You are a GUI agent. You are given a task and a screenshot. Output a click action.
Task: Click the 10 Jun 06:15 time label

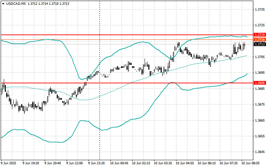207,163
